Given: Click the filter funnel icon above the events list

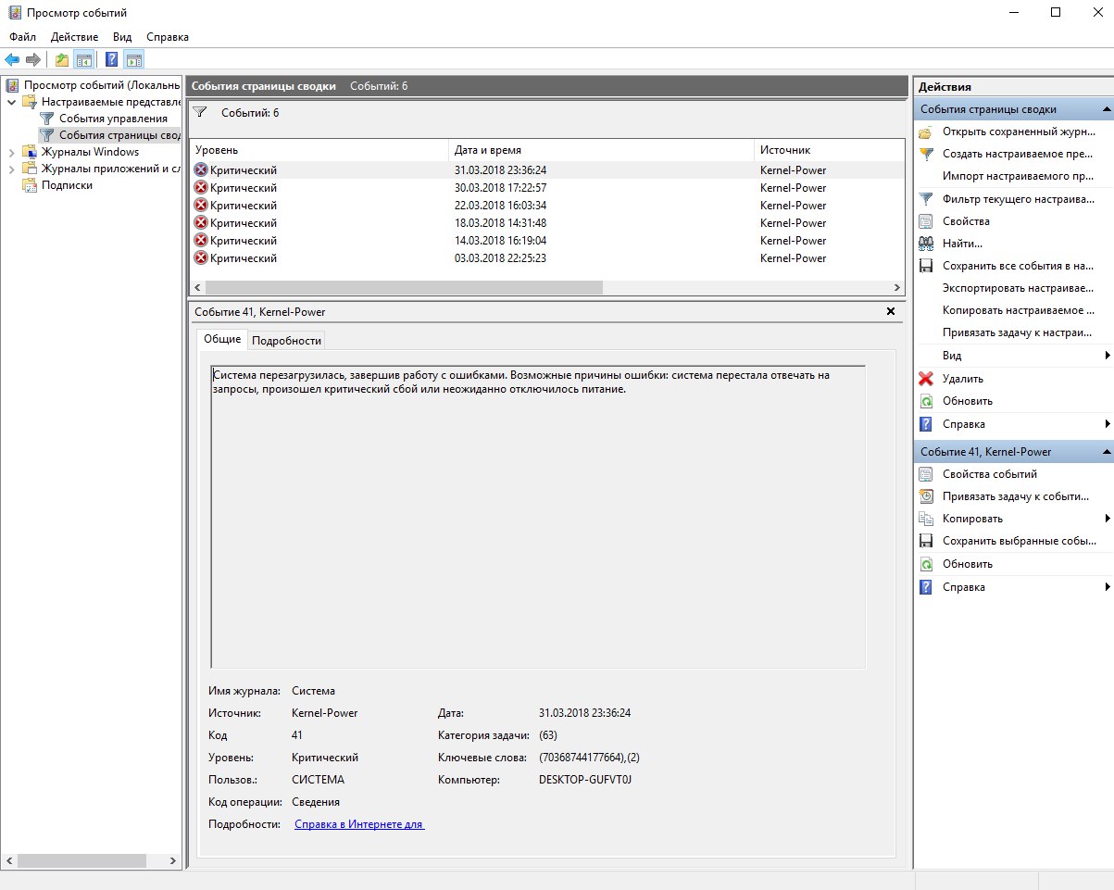Looking at the screenshot, I should pyautogui.click(x=199, y=112).
